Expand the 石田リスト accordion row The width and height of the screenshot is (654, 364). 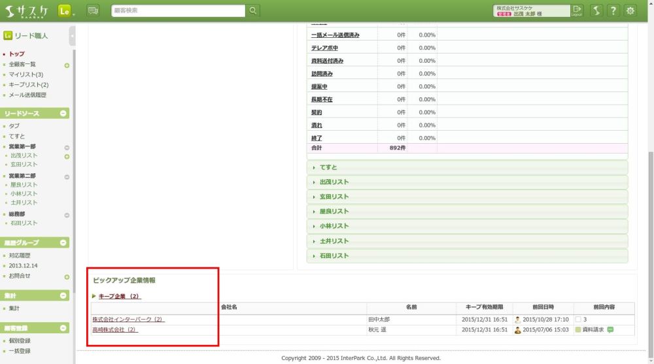click(466, 256)
